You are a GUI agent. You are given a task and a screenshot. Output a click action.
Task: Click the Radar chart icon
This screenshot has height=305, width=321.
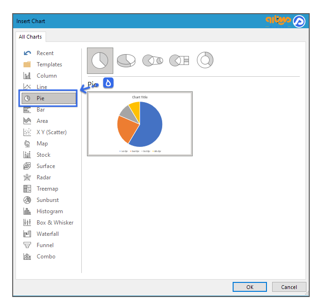click(x=27, y=177)
